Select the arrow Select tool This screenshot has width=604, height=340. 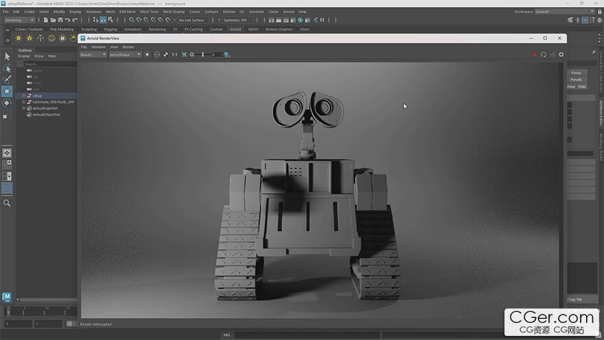(x=7, y=56)
